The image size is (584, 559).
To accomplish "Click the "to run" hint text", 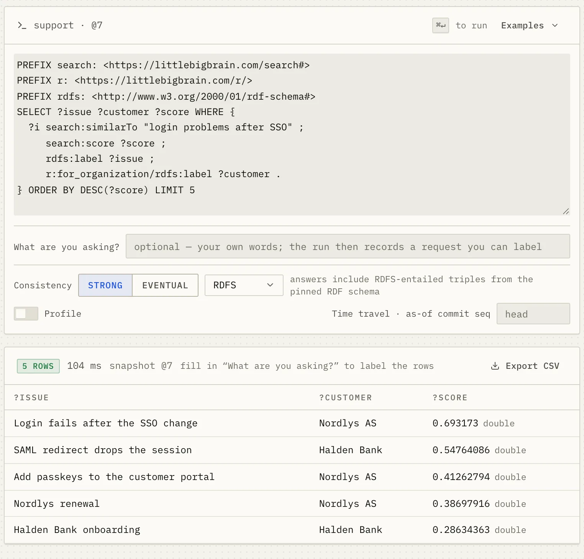I will [471, 25].
